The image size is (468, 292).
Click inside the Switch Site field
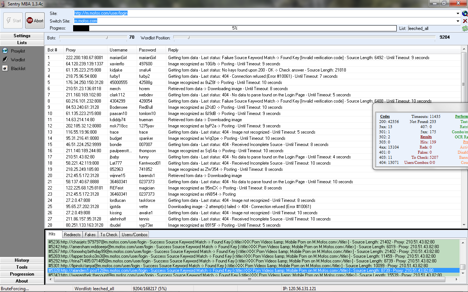pyautogui.click(x=264, y=21)
